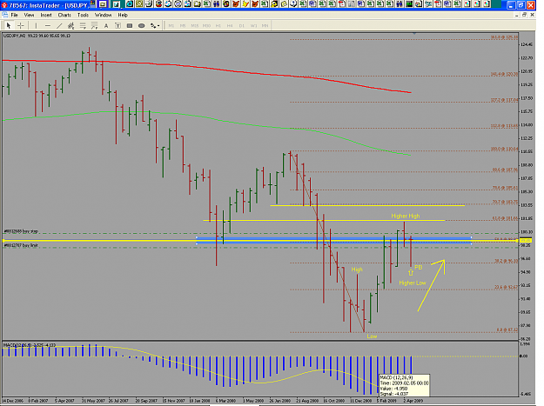The image size is (544, 406).
Task: Switch to M15 timeframe
Action: (x=195, y=25)
